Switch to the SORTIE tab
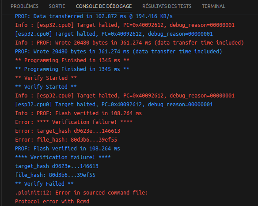258x206 pixels. pos(57,6)
